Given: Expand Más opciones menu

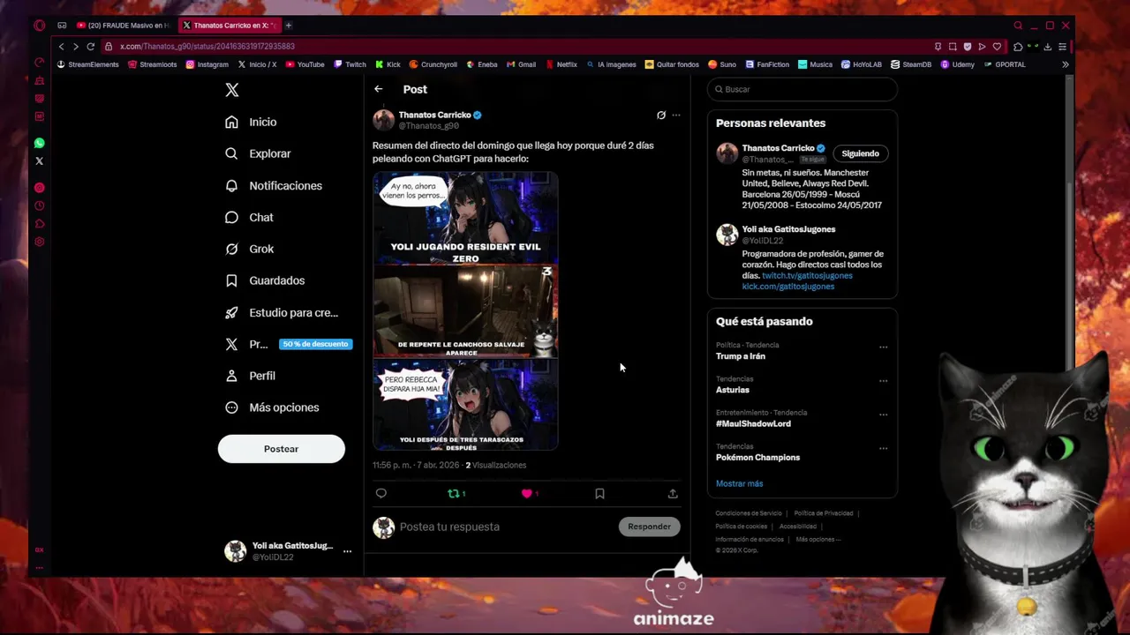Looking at the screenshot, I should pyautogui.click(x=272, y=407).
